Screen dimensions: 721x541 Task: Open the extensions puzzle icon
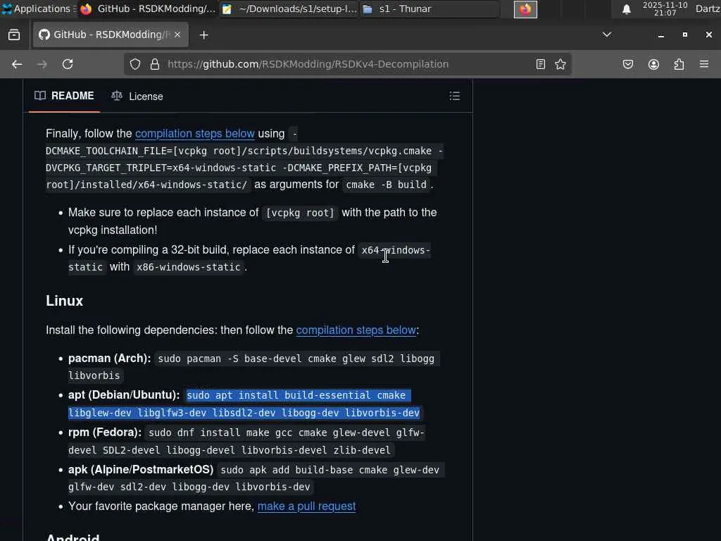click(679, 64)
